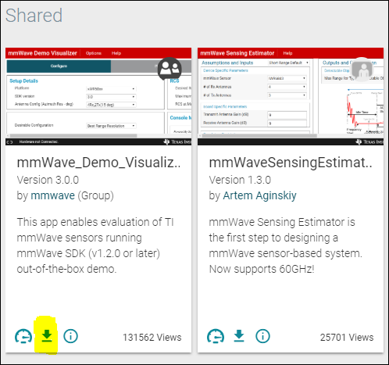The width and height of the screenshot is (389, 365).
Task: Launch mmWave_Demo_Visualizer using the gauge icon
Action: (x=23, y=336)
